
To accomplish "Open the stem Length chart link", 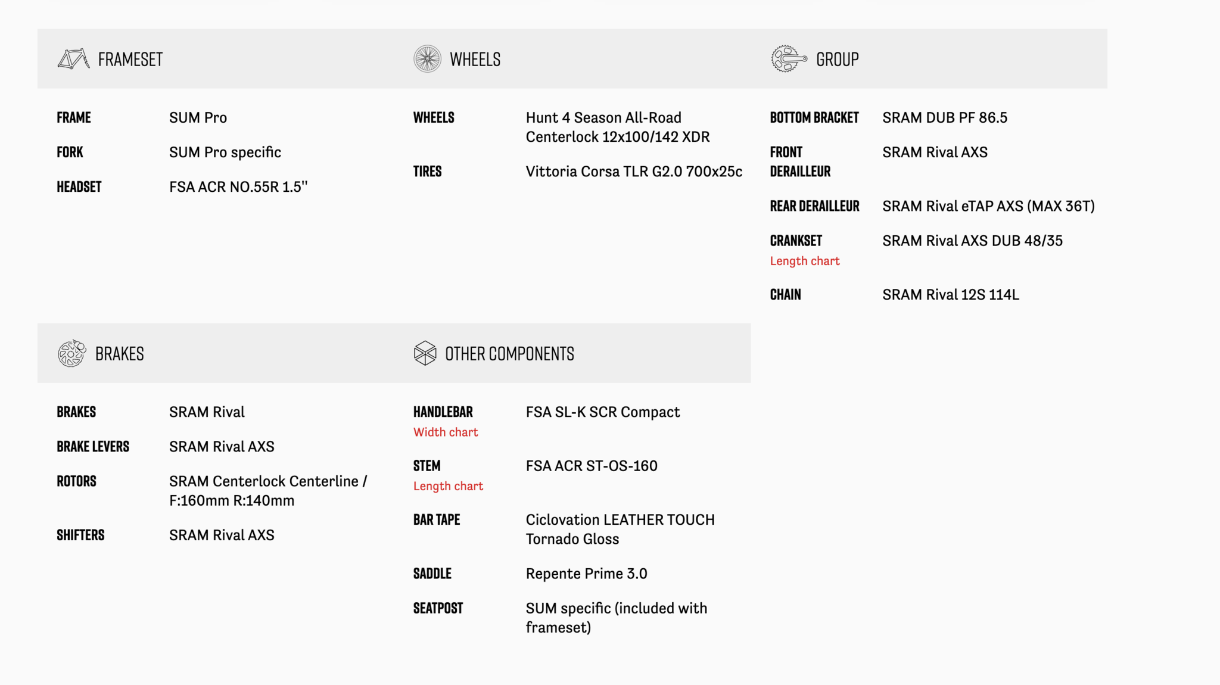I will (x=448, y=486).
